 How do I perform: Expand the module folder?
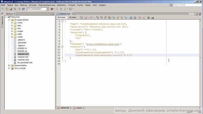tap(12, 31)
